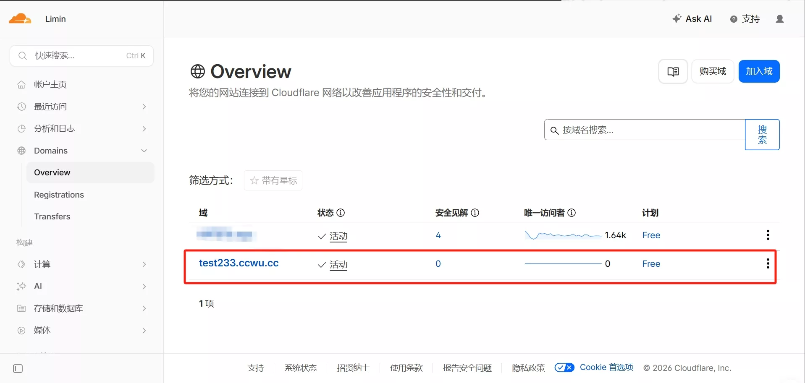Open footer 报告安全问题 link
Screen dimensions: 805x383
click(x=467, y=368)
